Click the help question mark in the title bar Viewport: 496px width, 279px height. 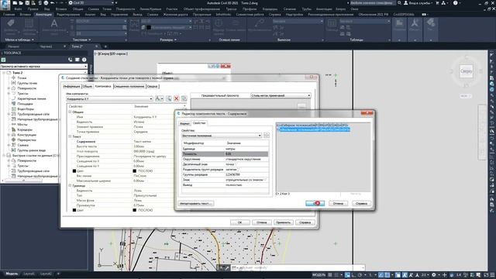(455, 3)
